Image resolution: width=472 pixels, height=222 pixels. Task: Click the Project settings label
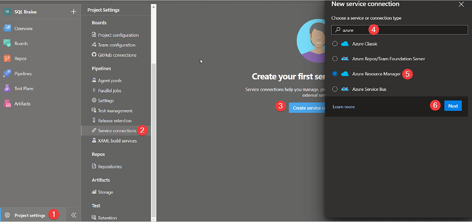[30, 216]
